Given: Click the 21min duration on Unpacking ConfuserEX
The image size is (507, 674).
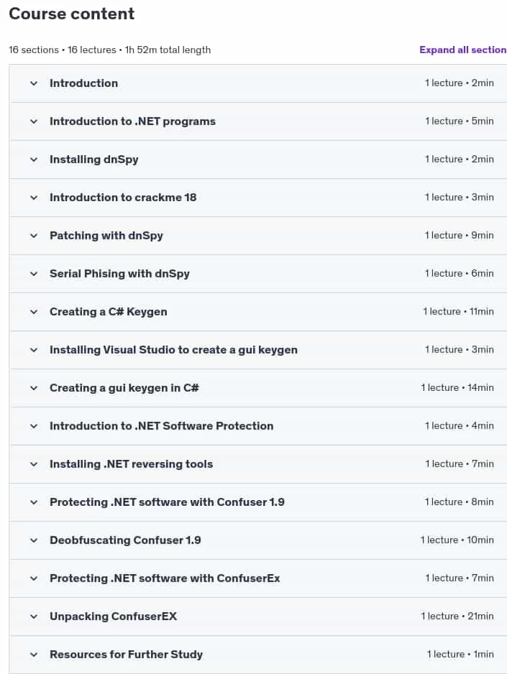Looking at the screenshot, I should coord(480,616).
